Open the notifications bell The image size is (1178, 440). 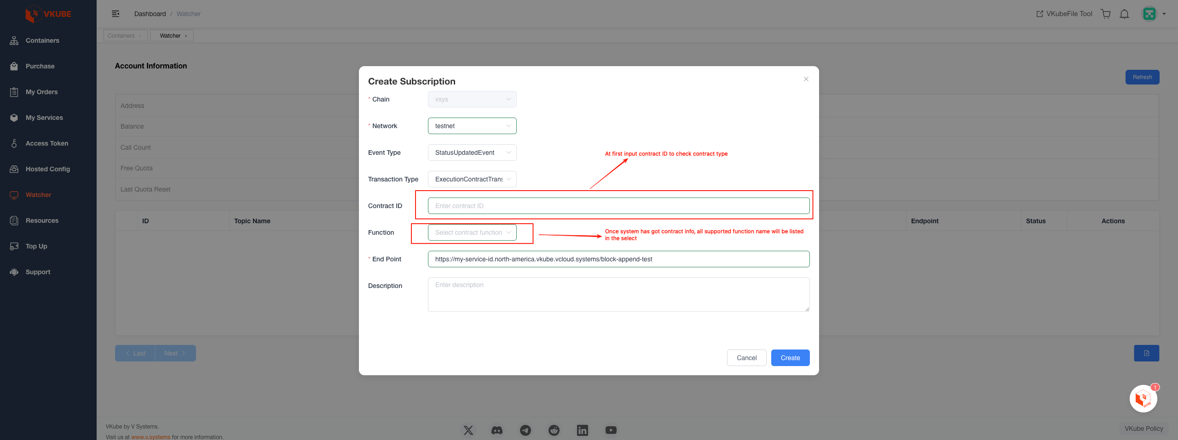pyautogui.click(x=1124, y=14)
